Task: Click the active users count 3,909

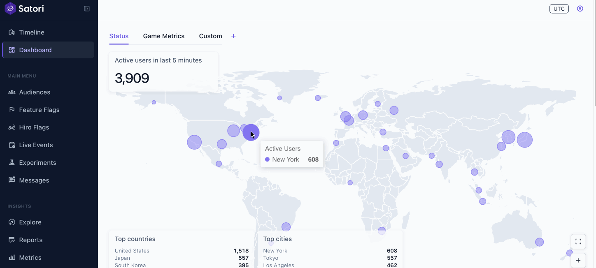Action: [132, 78]
